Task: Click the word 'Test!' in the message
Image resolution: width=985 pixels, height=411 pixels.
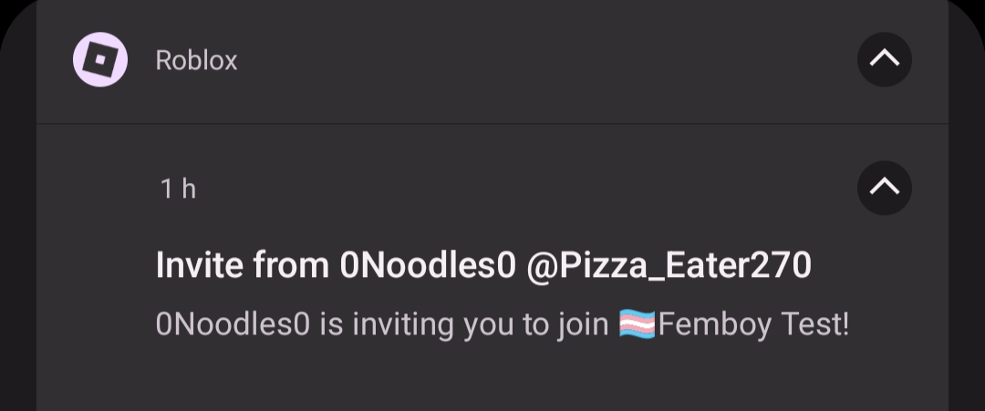Action: [x=814, y=324]
